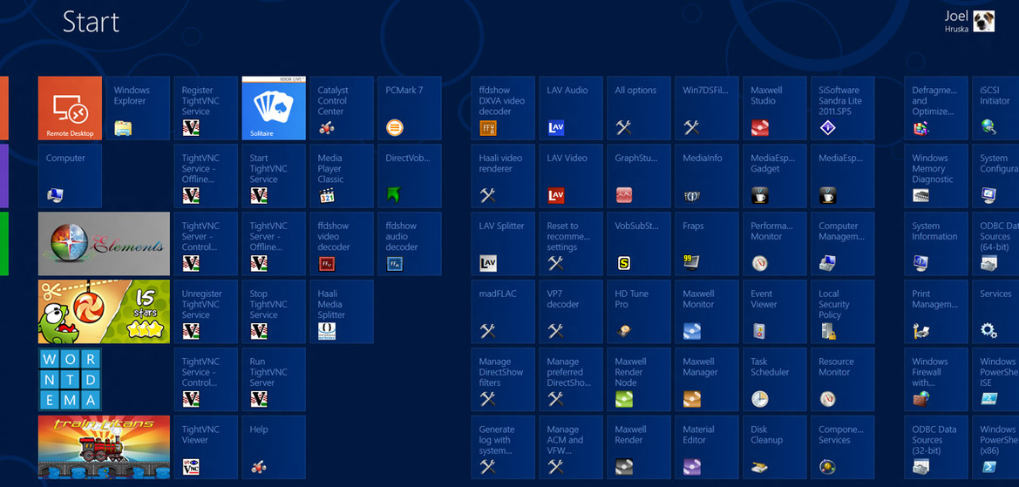Screen dimensions: 1019x487
Task: Launch Task Scheduler tile
Action: point(775,379)
